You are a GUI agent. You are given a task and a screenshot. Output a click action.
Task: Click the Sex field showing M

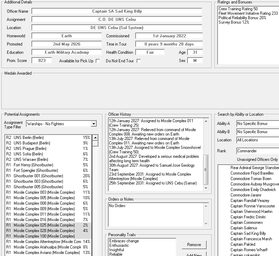point(195,61)
